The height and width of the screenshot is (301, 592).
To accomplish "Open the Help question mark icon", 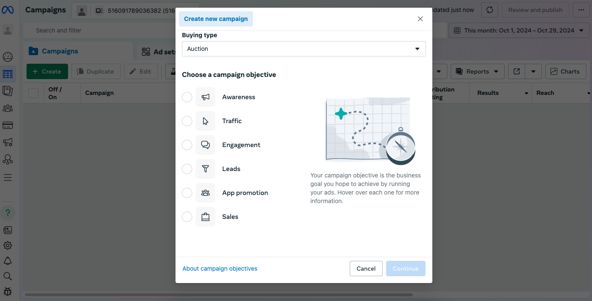I will click(x=8, y=213).
